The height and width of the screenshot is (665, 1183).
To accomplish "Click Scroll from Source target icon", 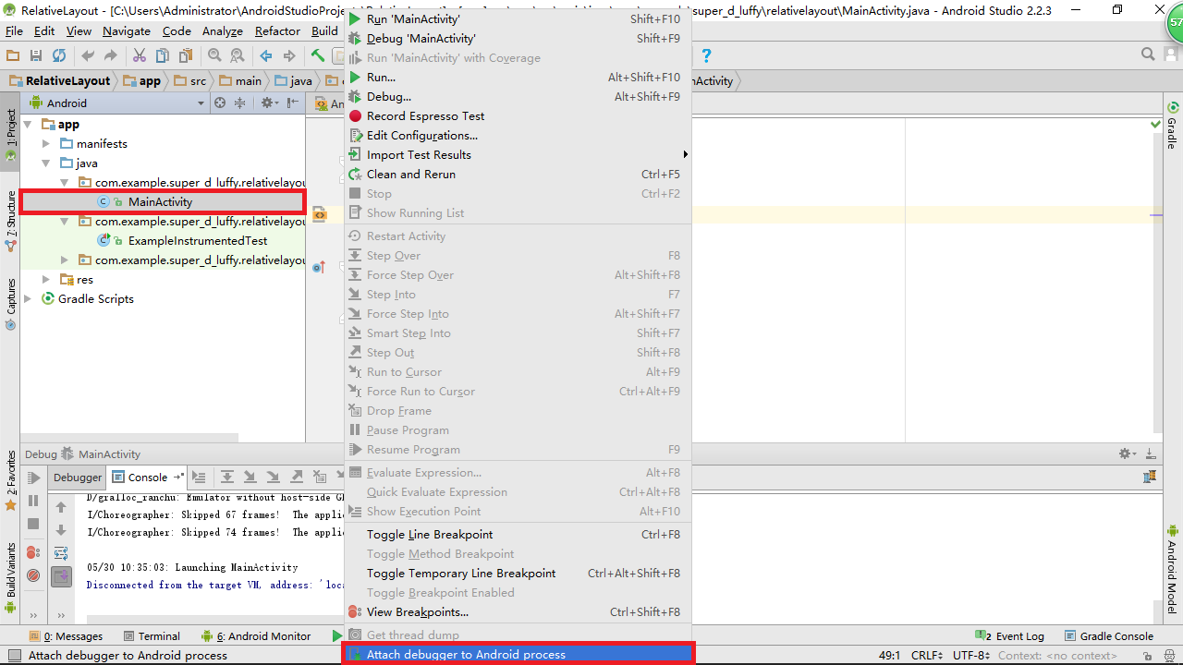I will pos(220,103).
